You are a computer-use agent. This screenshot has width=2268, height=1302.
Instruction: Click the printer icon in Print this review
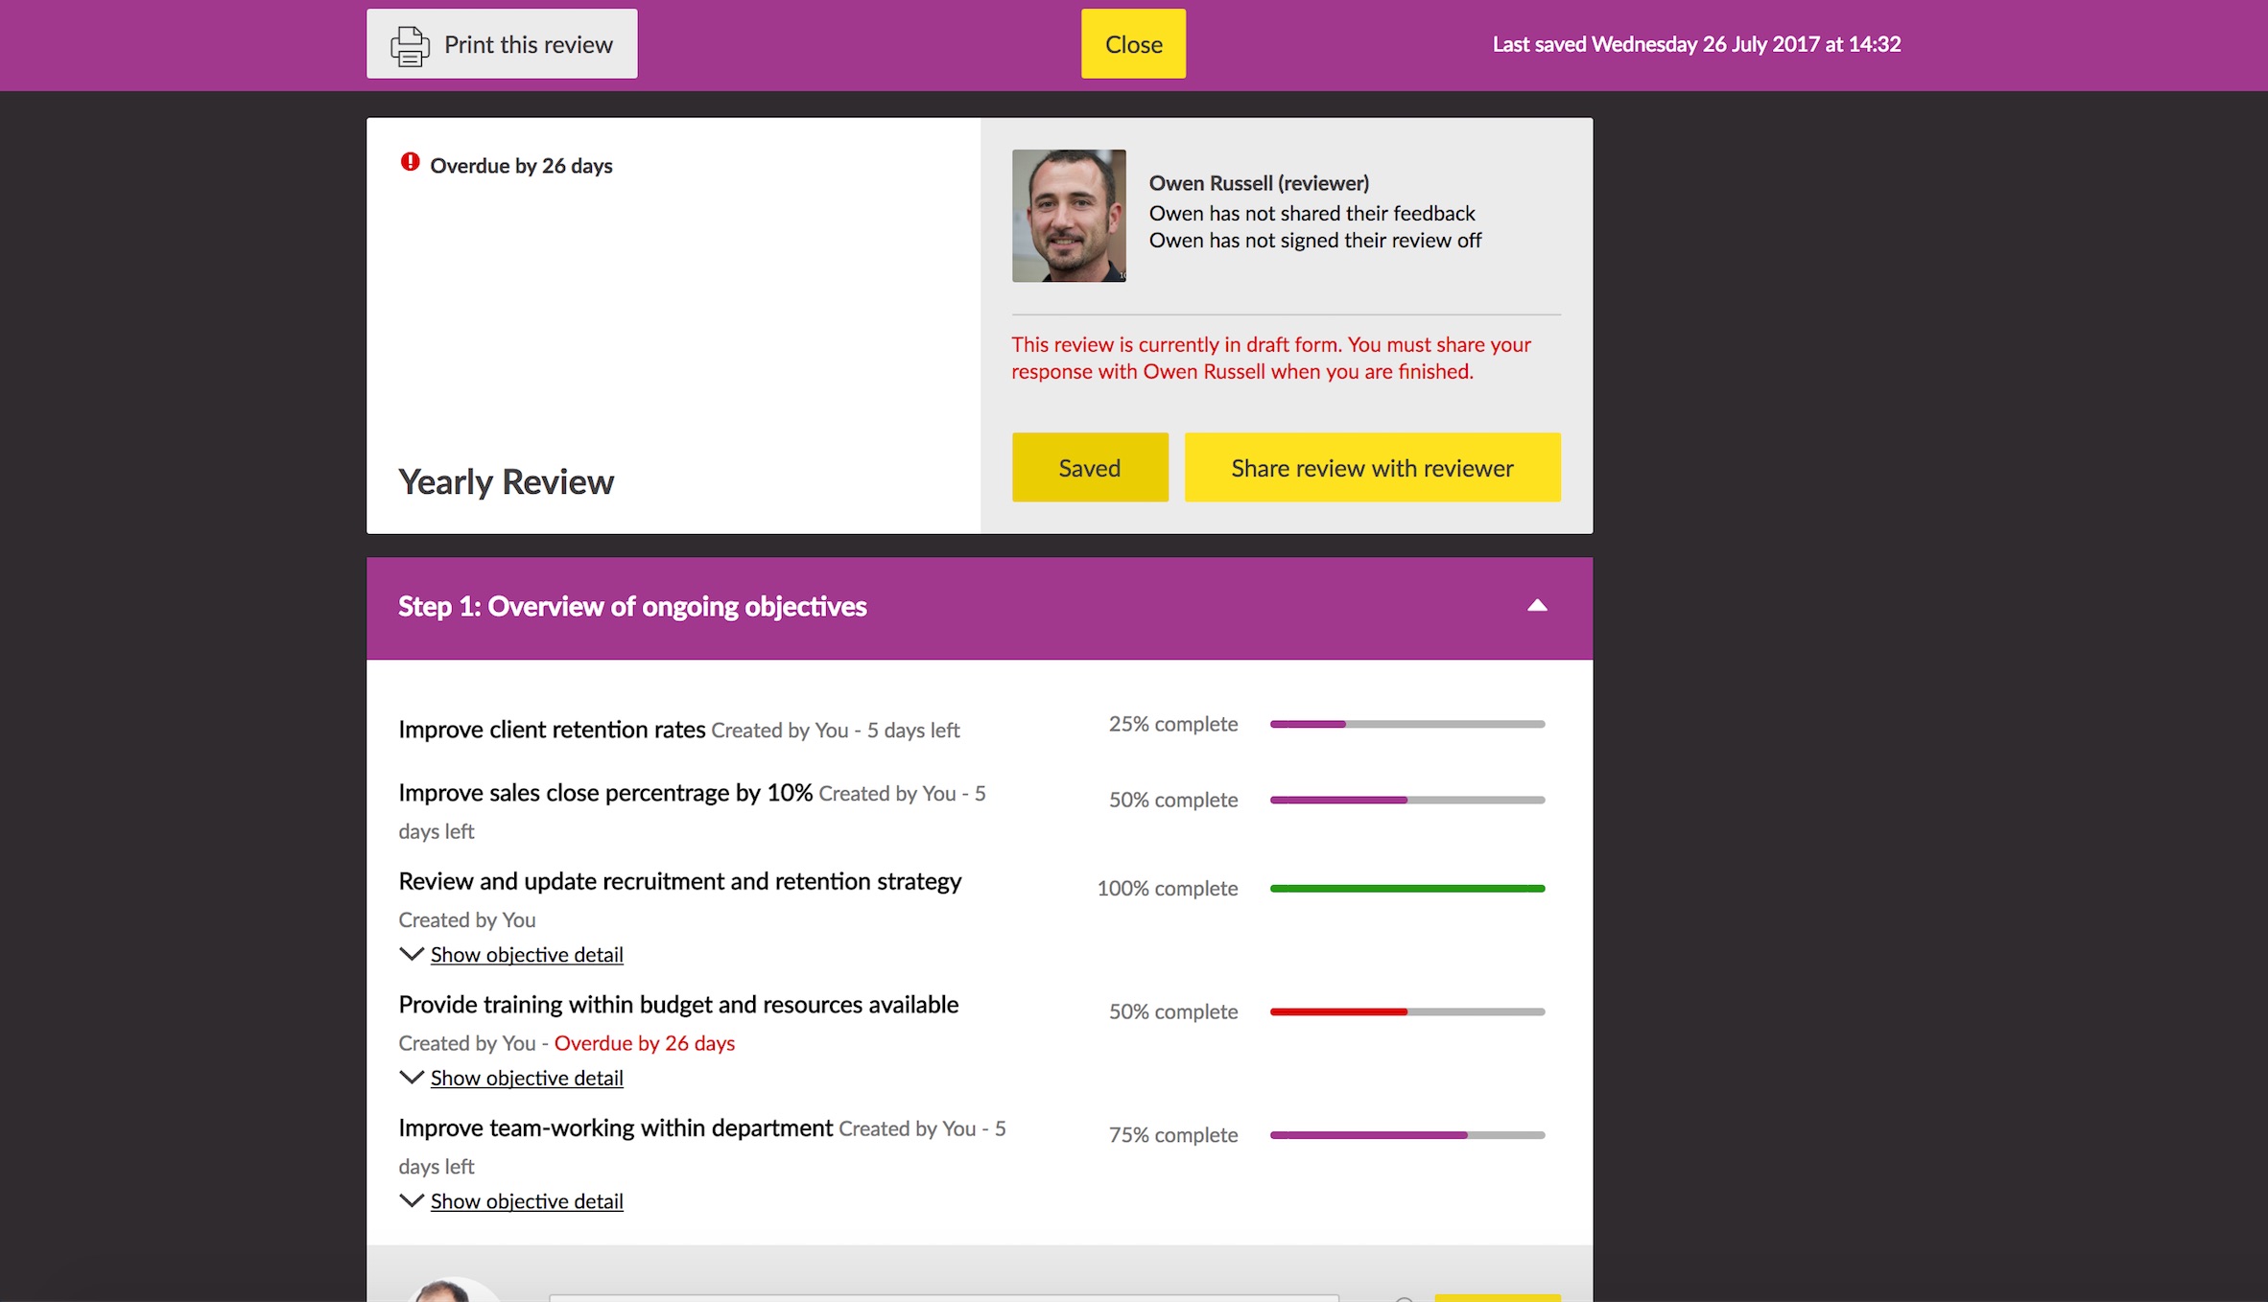point(410,45)
